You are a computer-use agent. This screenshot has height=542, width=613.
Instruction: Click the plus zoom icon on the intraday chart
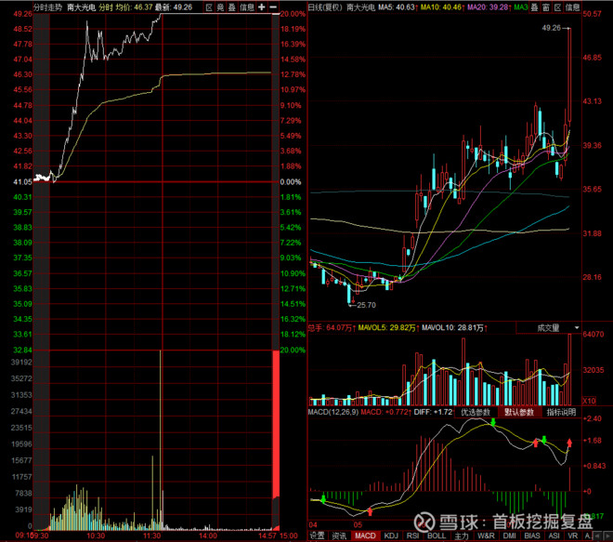[262, 7]
